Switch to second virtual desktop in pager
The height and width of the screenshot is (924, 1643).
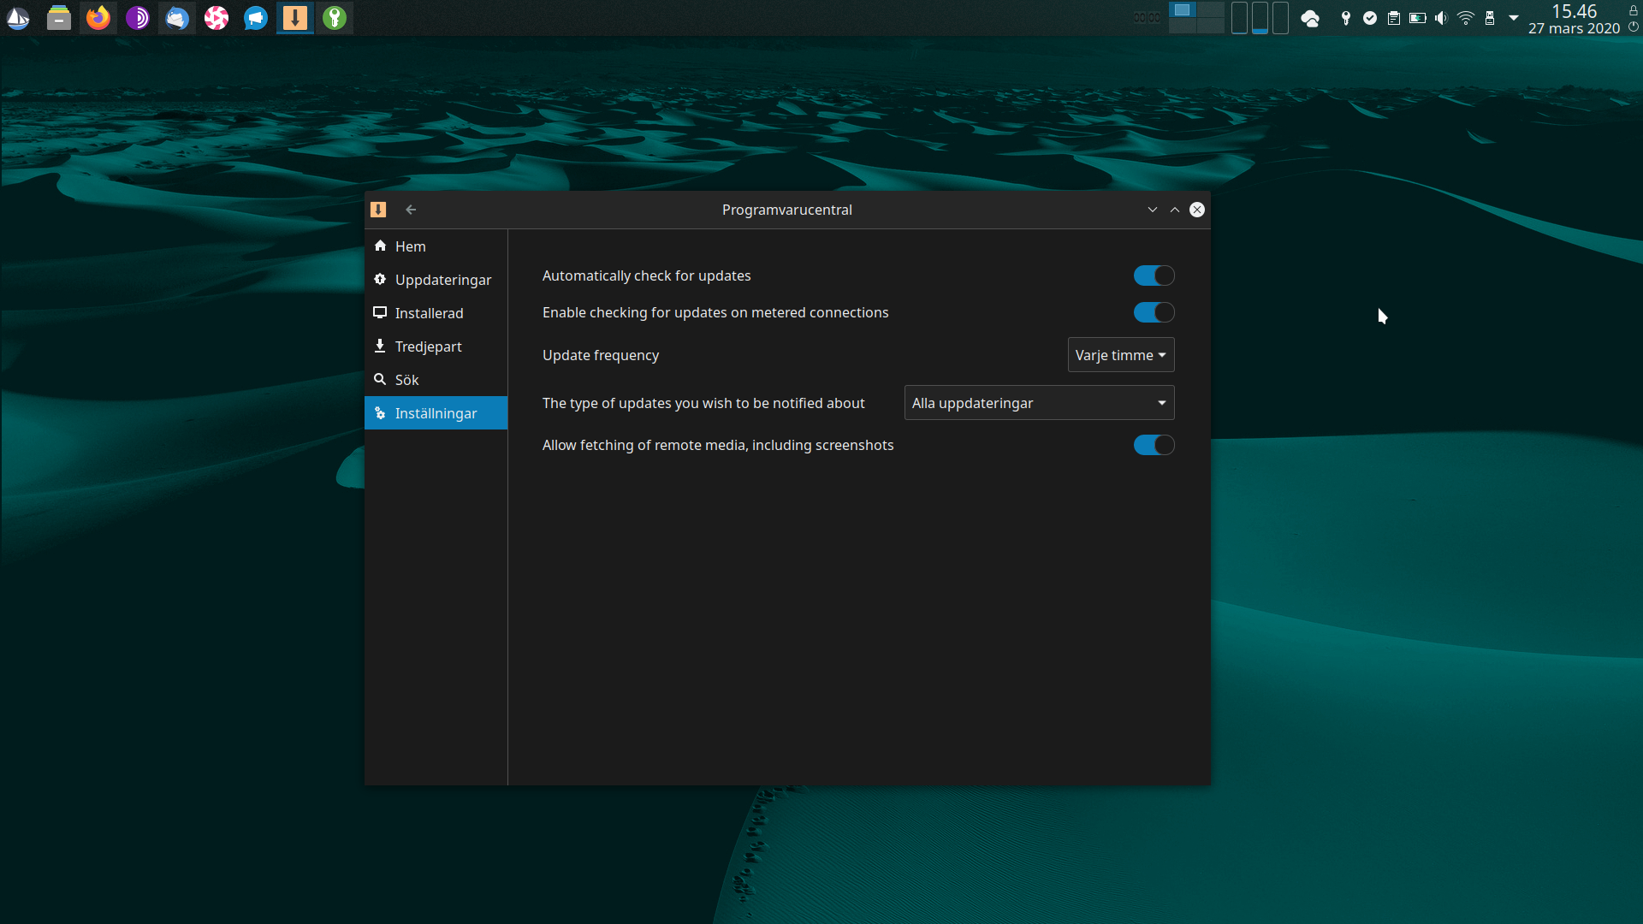[x=1210, y=10]
